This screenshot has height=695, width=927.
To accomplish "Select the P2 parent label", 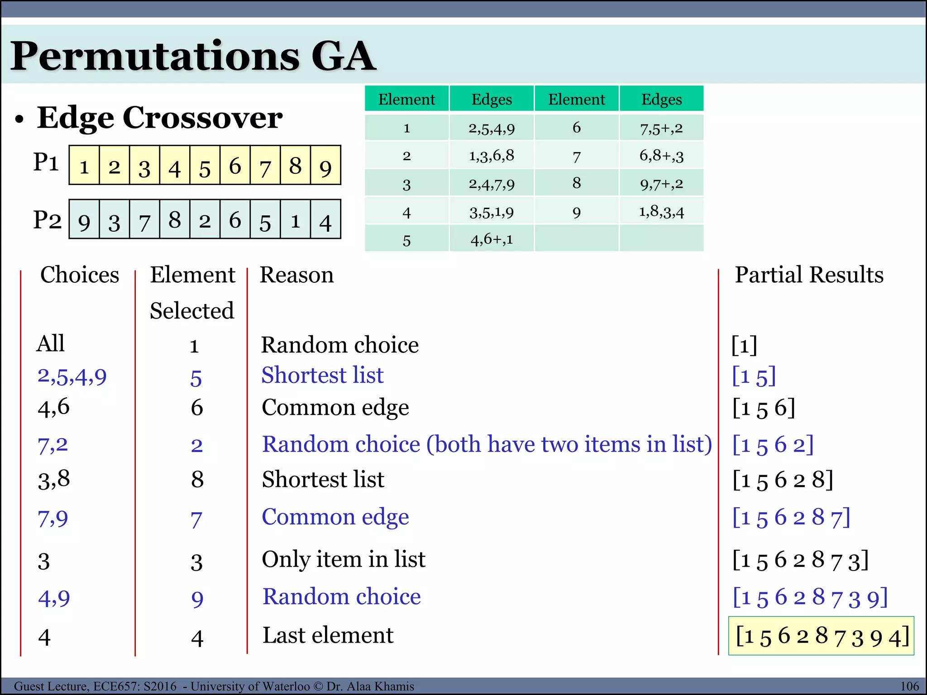I will [47, 220].
